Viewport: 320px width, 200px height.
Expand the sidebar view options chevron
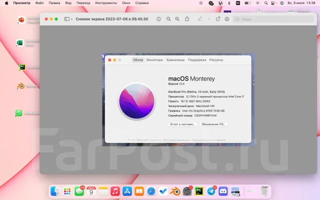coord(71,19)
